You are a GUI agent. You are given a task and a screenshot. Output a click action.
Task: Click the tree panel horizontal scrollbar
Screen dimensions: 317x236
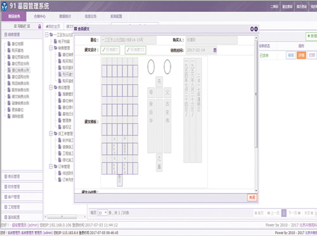tap(62, 216)
